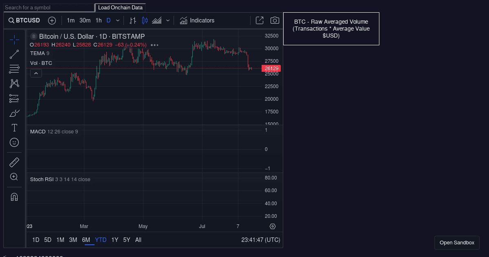Open the emoji sticker tool
The height and width of the screenshot is (257, 489).
tap(14, 142)
